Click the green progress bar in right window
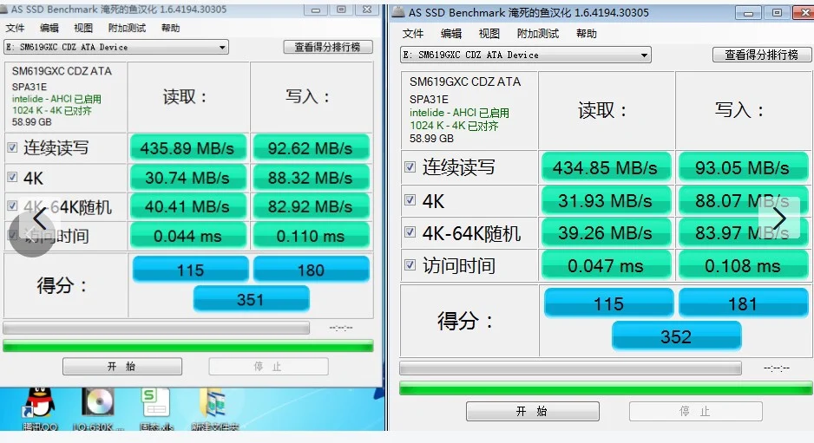This screenshot has width=814, height=443. (606, 388)
